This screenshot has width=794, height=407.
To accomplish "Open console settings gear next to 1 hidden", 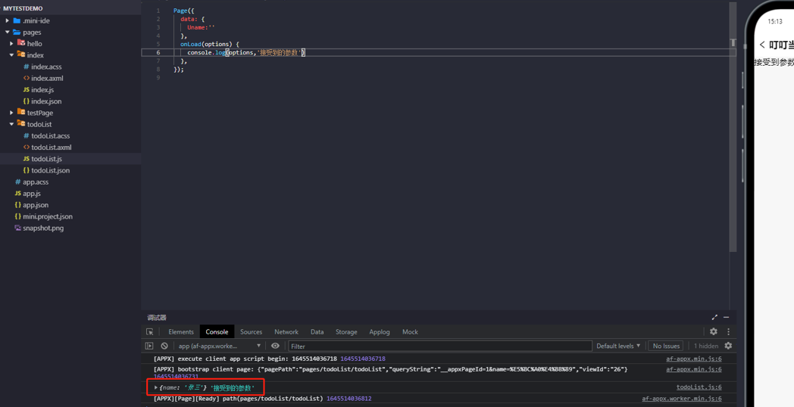I will coord(728,346).
